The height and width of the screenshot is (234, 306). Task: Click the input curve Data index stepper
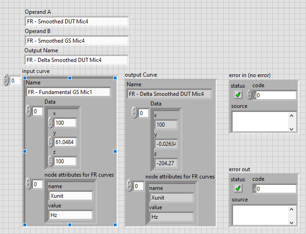click(x=28, y=111)
